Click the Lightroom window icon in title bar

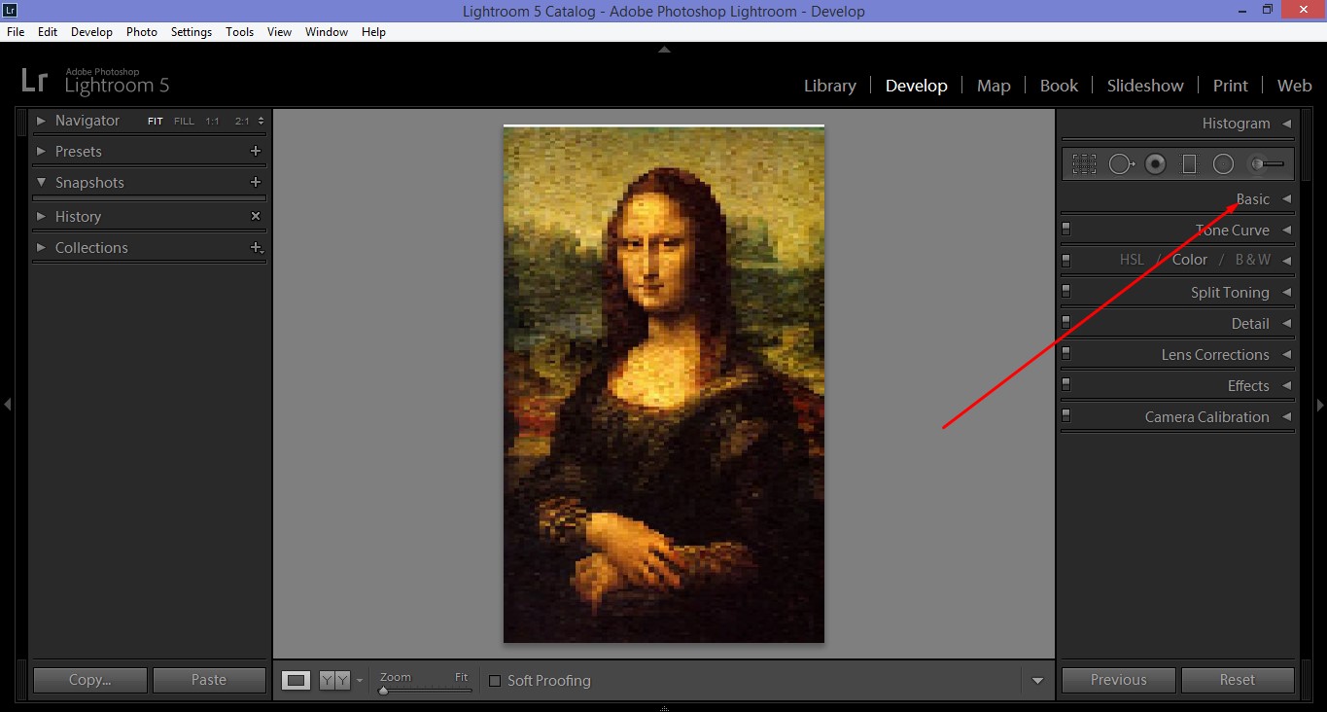point(8,10)
